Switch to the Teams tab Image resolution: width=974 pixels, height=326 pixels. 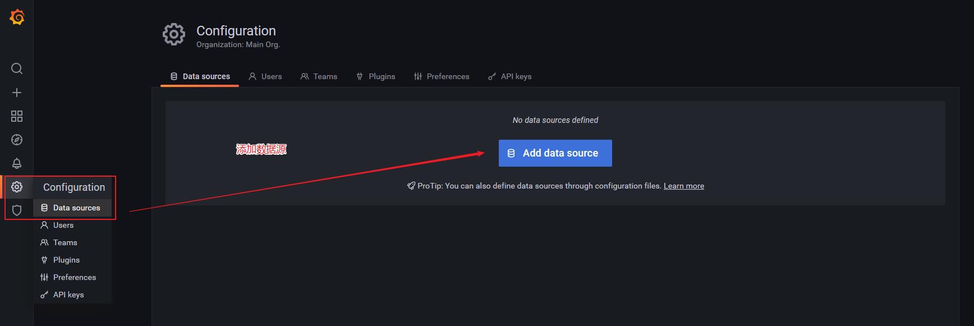click(x=319, y=76)
